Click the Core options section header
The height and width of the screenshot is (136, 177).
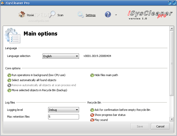click(x=13, y=68)
